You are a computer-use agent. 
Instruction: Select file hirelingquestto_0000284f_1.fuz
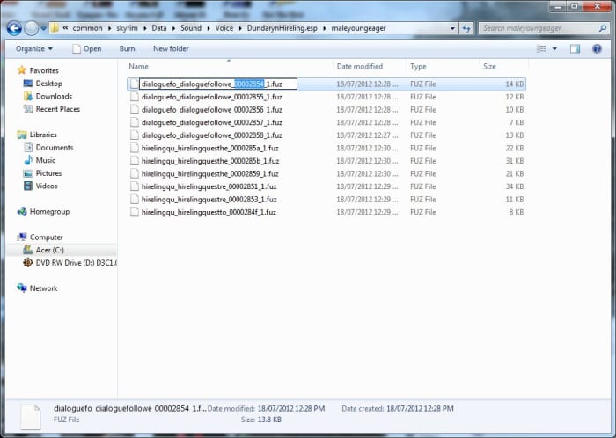point(209,212)
